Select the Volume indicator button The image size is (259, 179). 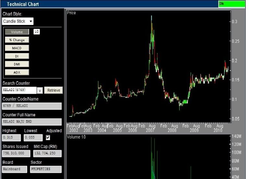click(x=17, y=32)
